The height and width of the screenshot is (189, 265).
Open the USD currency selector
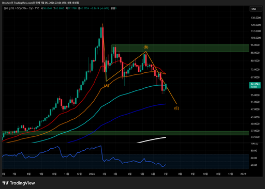[x=256, y=9]
